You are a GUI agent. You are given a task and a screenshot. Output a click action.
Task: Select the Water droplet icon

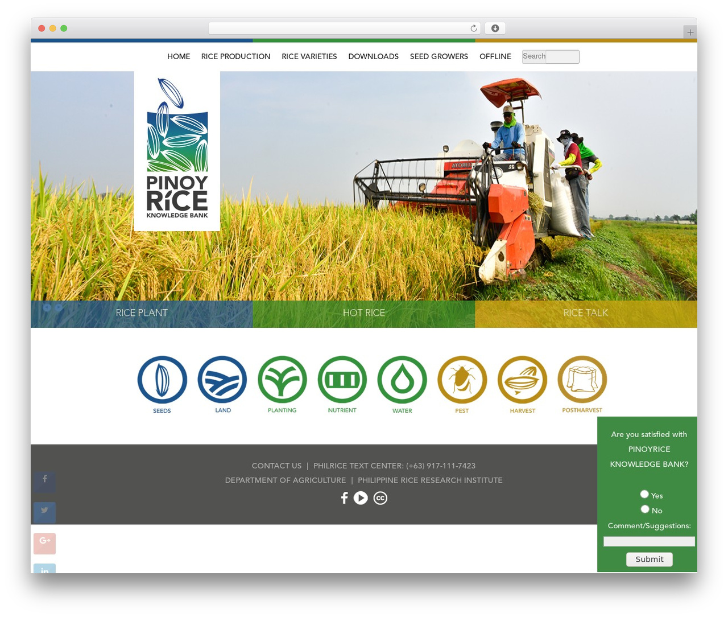(402, 380)
